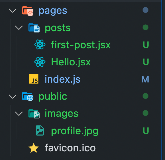
Task: Collapse the images folder chevron
Action: (x=19, y=114)
